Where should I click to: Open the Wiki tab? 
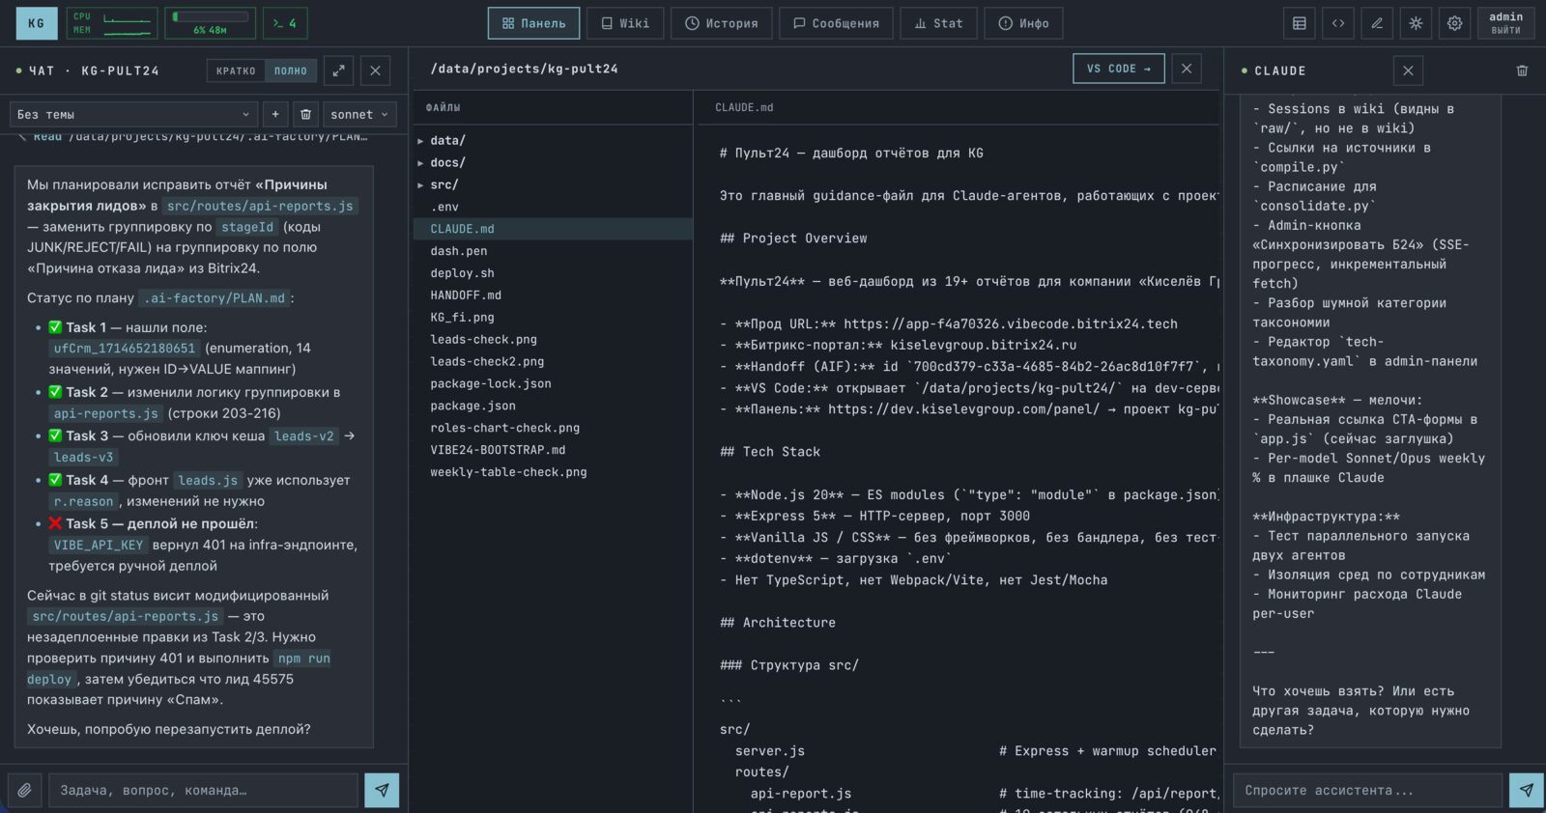(625, 23)
